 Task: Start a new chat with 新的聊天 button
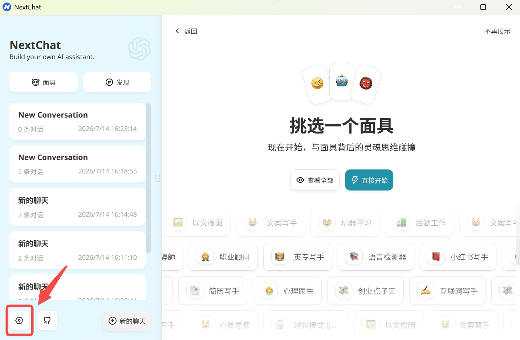(x=127, y=321)
